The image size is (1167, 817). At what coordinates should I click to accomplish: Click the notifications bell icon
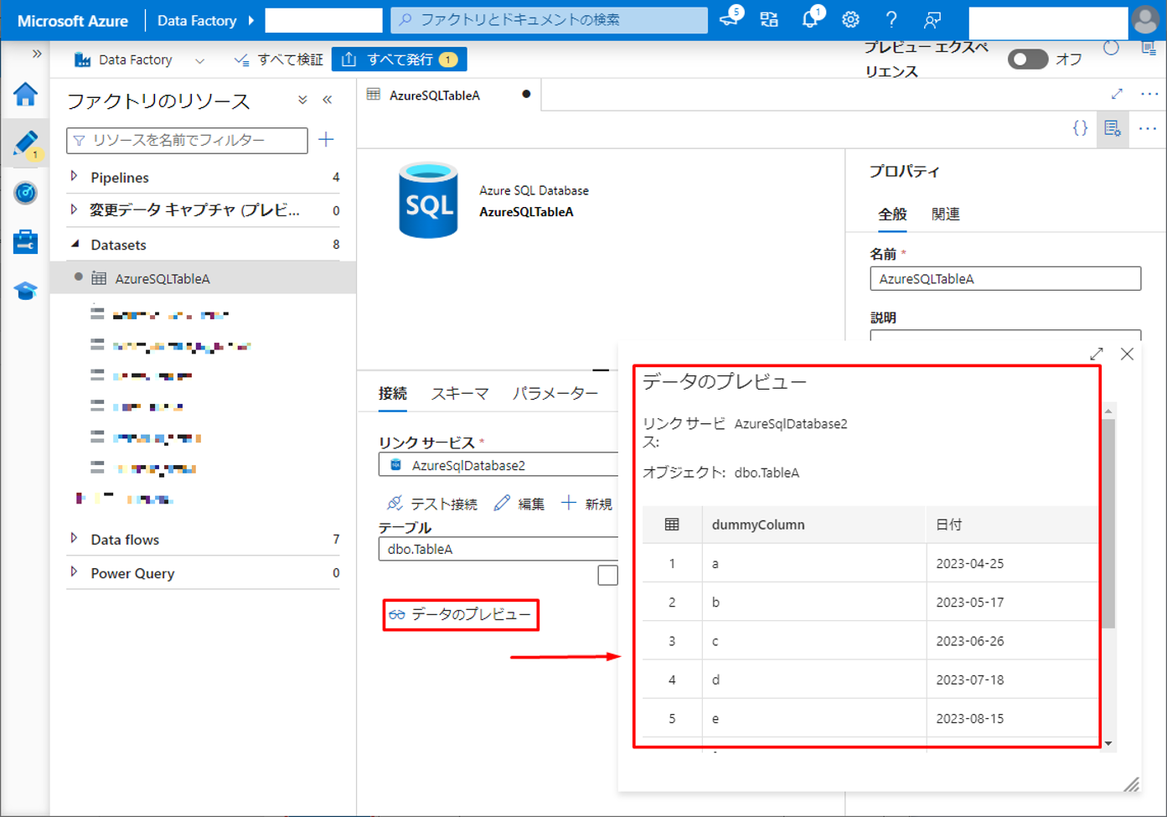pyautogui.click(x=810, y=20)
